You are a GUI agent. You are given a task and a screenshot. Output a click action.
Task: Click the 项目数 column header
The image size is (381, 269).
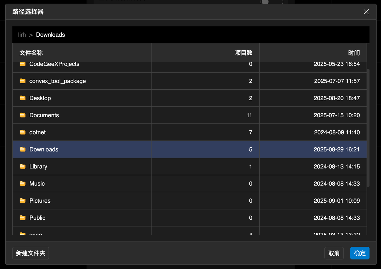pos(243,53)
